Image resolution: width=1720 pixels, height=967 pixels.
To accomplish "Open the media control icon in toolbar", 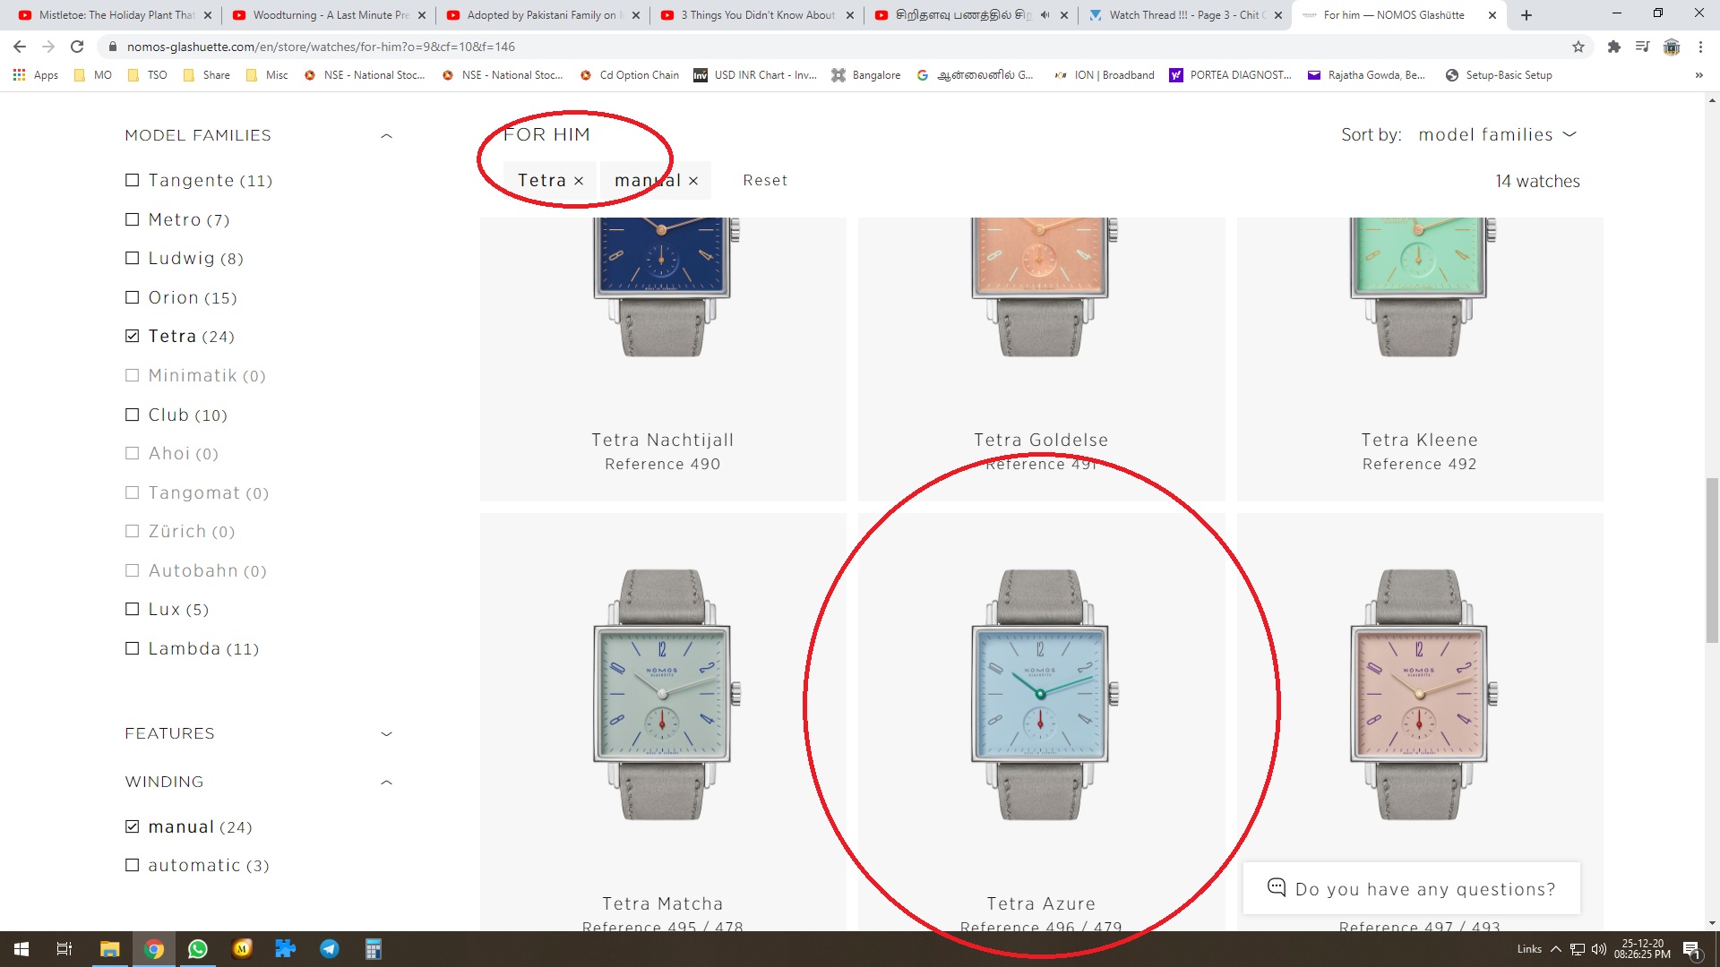I will (1642, 47).
